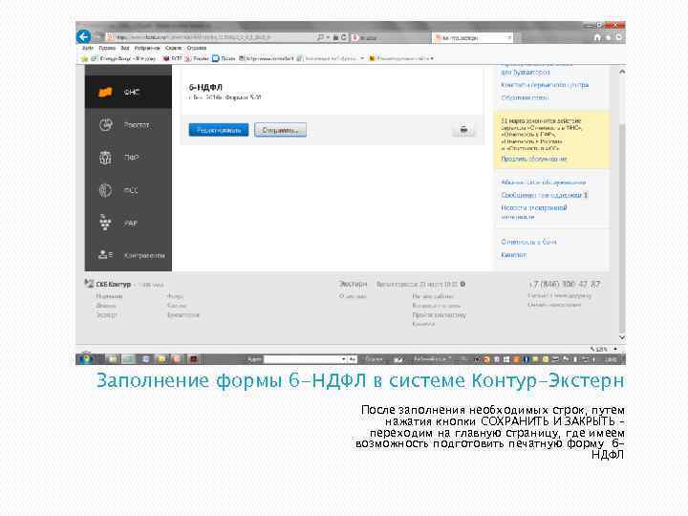Open the Вид menu in browser

[x=125, y=48]
